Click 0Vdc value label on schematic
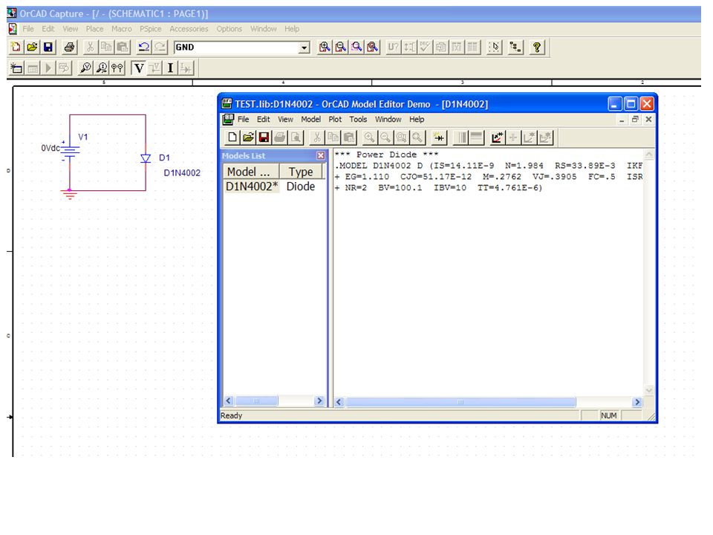Image resolution: width=713 pixels, height=535 pixels. 50,148
